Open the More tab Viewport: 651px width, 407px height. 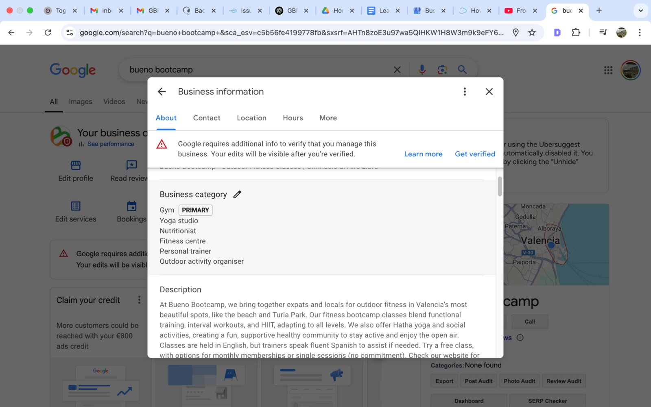pos(328,118)
